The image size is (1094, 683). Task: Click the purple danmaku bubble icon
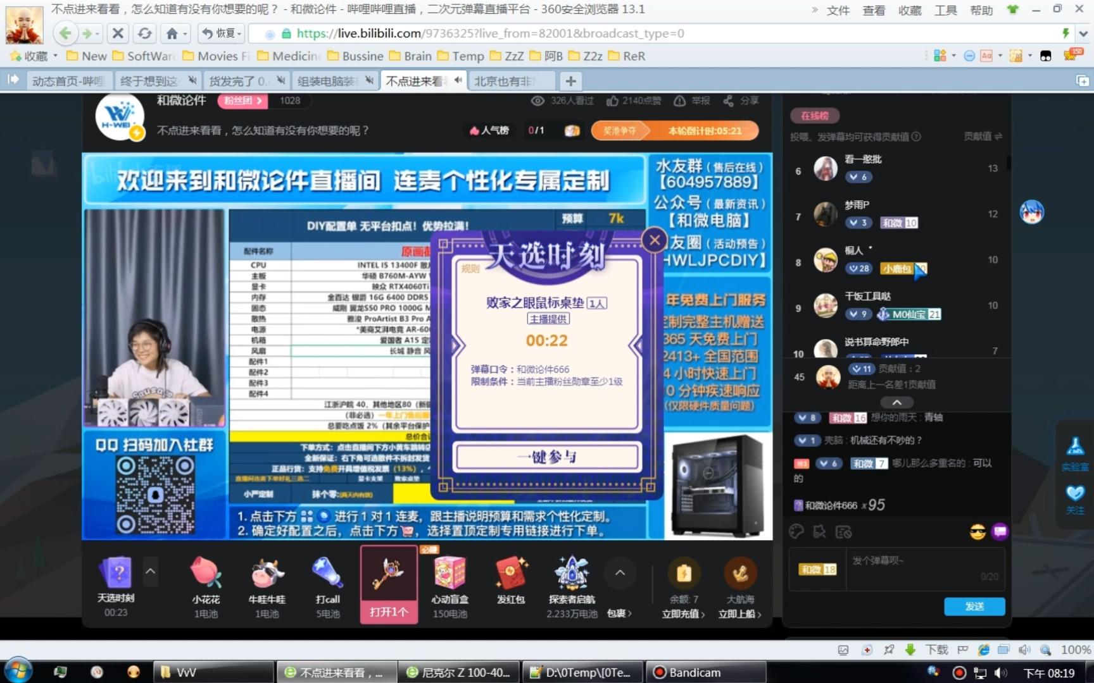point(1000,532)
